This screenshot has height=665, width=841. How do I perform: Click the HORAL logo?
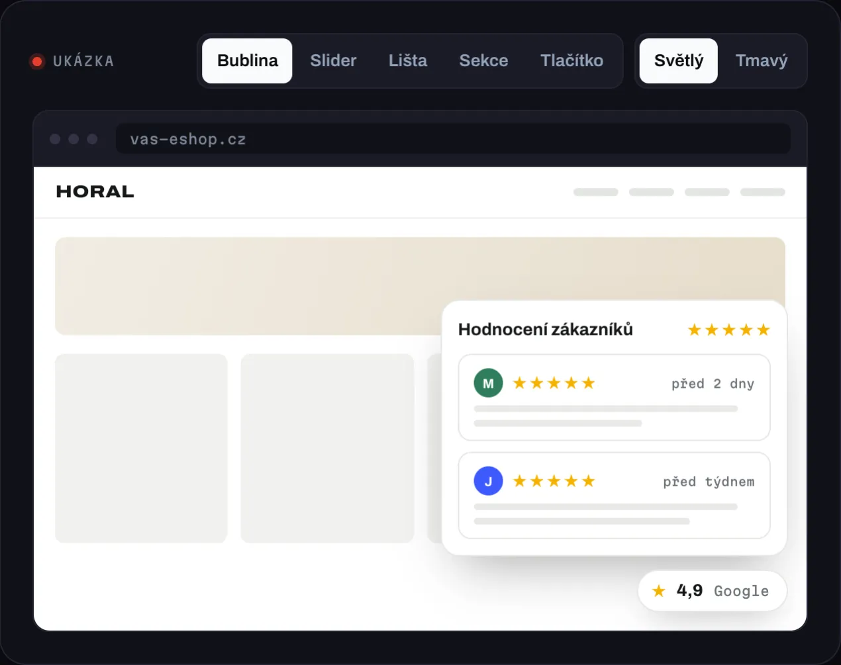point(95,192)
